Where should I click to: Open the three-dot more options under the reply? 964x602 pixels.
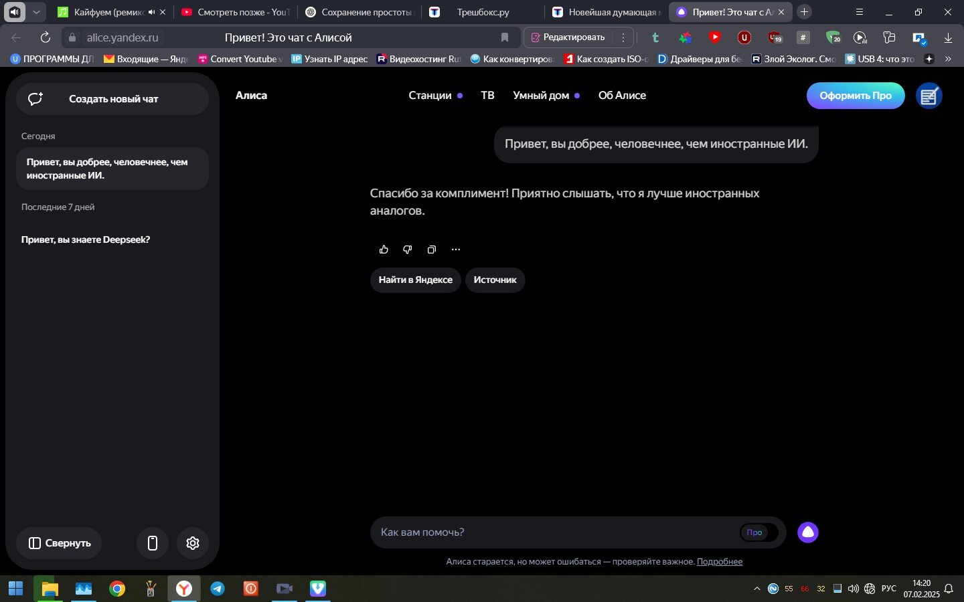pos(456,249)
